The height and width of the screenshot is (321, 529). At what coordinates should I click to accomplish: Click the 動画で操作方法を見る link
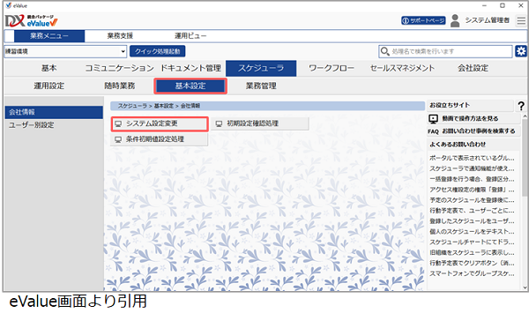click(x=470, y=119)
